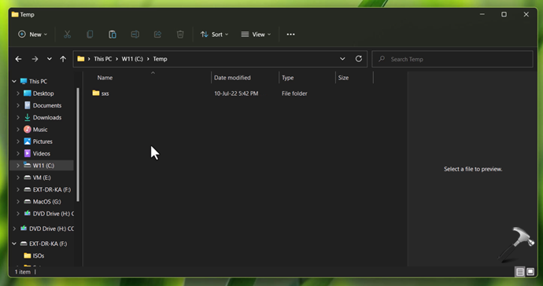Screen dimensions: 543x286
Task: Click the '1 item' status text
Action: pos(23,272)
